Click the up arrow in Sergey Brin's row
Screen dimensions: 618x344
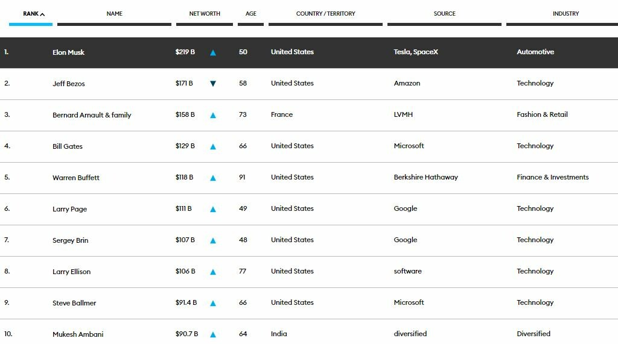coord(213,240)
